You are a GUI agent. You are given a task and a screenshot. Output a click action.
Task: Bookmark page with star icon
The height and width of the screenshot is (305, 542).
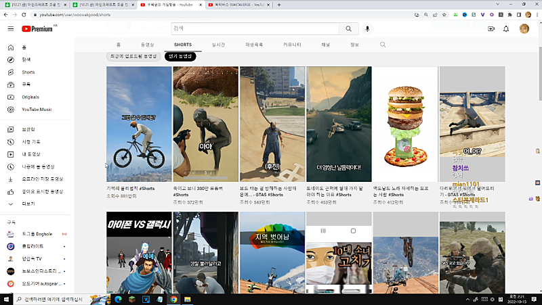[444, 15]
